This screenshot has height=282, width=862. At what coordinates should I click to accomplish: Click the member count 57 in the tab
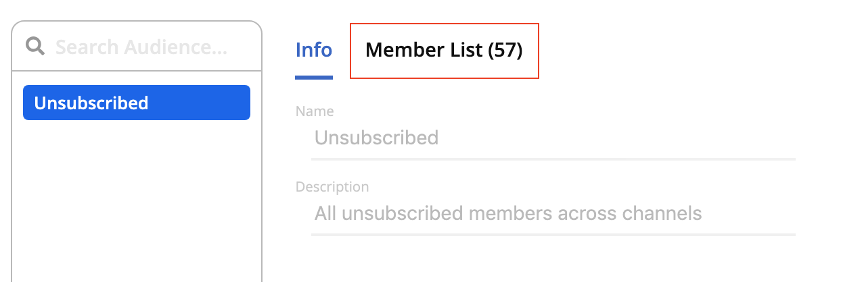pyautogui.click(x=505, y=50)
